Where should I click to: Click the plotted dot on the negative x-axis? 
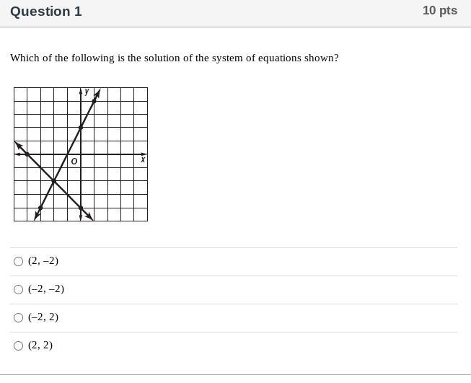(x=27, y=154)
